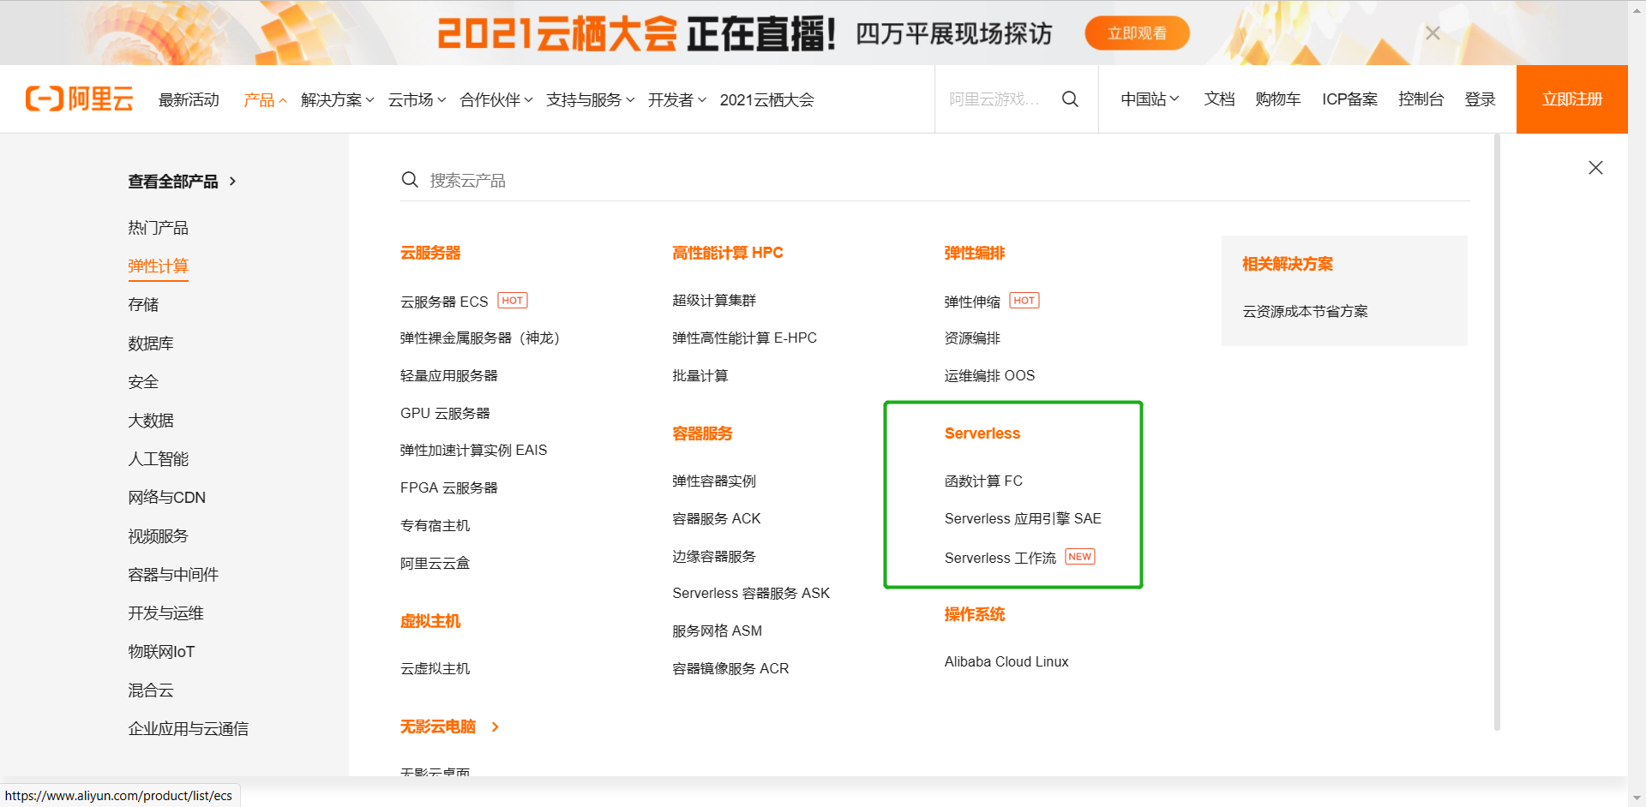Click the 立即观看 banner button
This screenshot has width=1646, height=807.
pos(1137,33)
